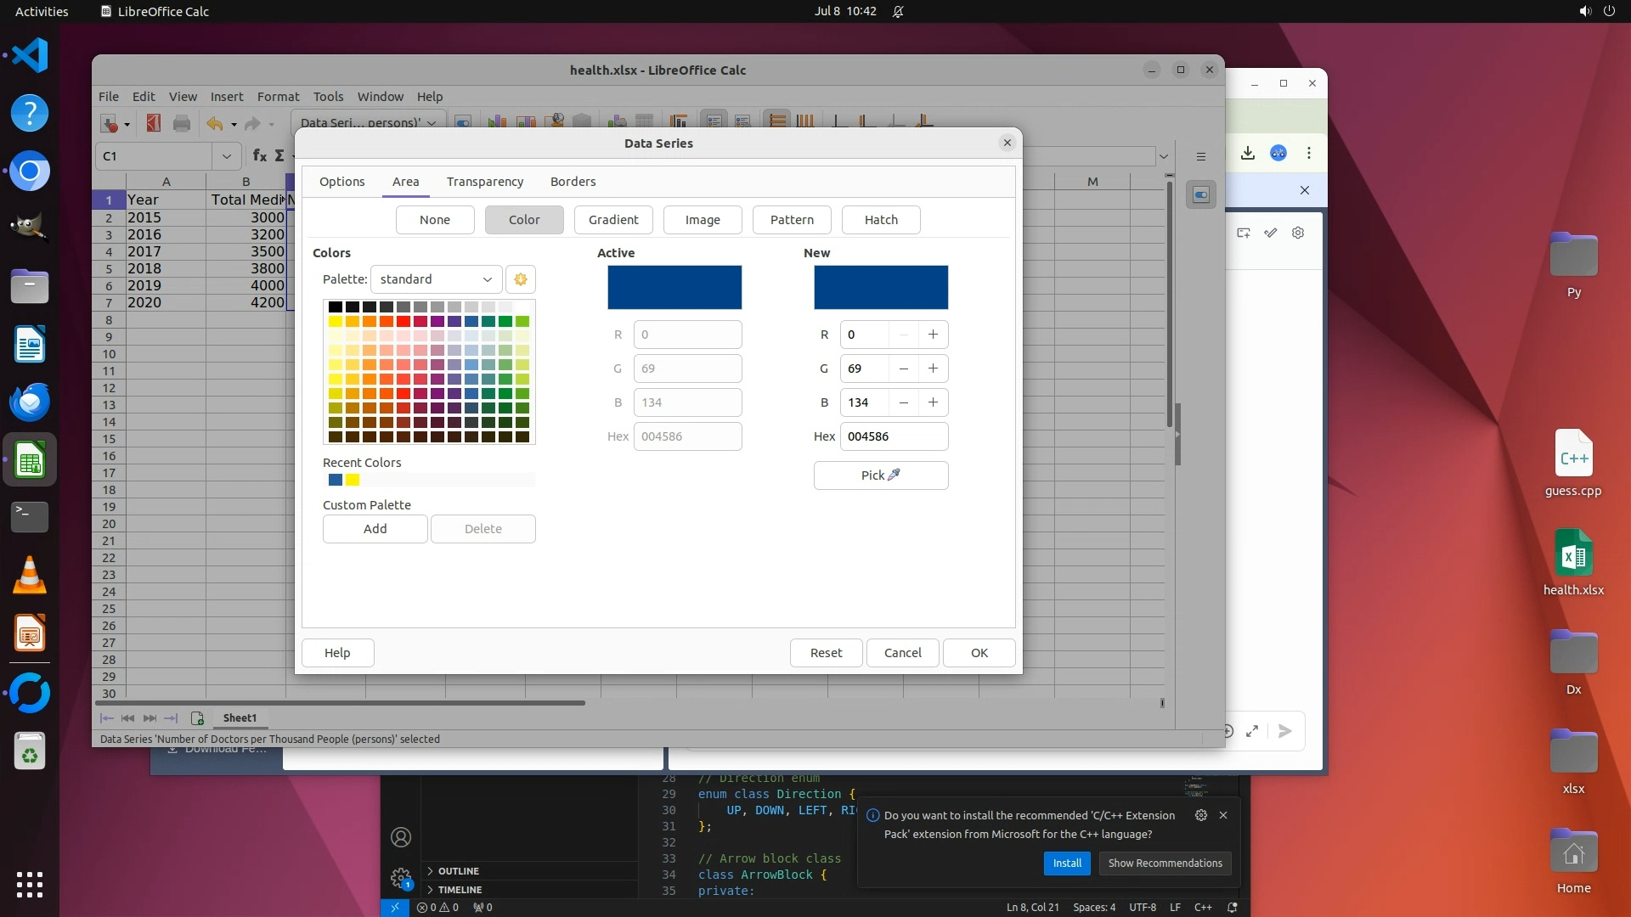Open the sidebar settings hamburger icon
The height and width of the screenshot is (917, 1631).
click(x=1200, y=156)
